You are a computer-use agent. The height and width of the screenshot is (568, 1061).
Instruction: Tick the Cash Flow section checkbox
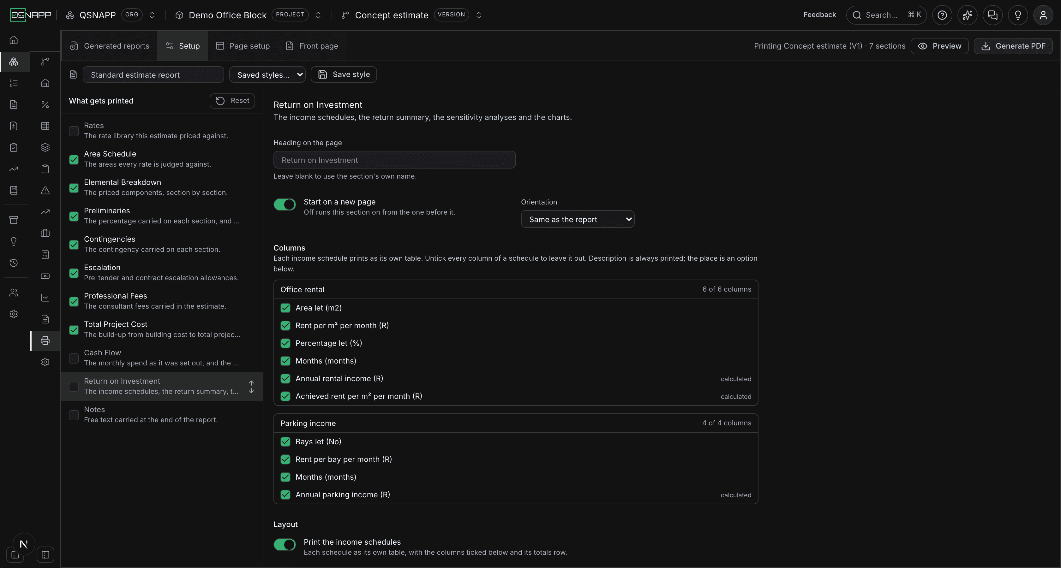74,358
